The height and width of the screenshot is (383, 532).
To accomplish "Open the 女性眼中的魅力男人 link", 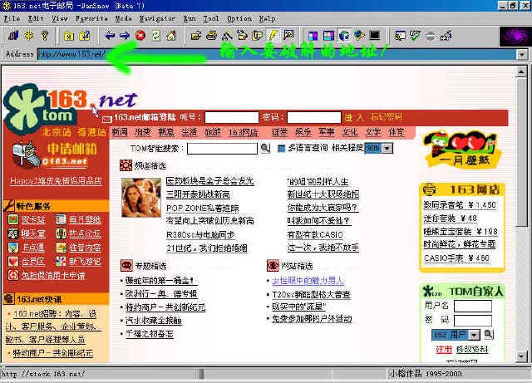I will pos(308,281).
